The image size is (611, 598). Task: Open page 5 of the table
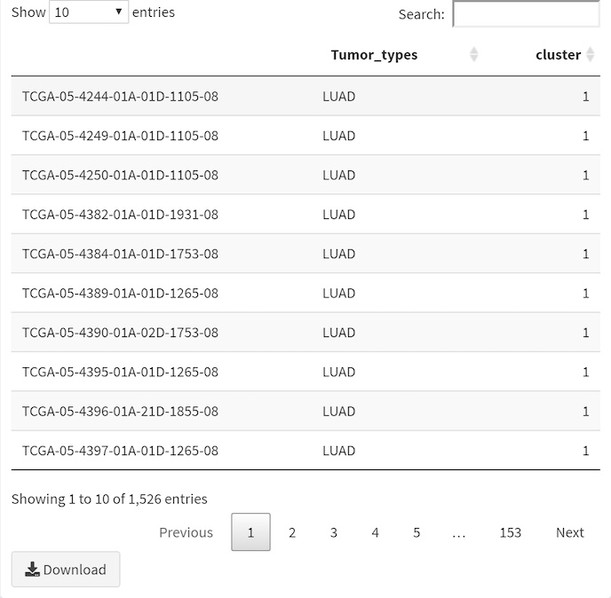[417, 532]
